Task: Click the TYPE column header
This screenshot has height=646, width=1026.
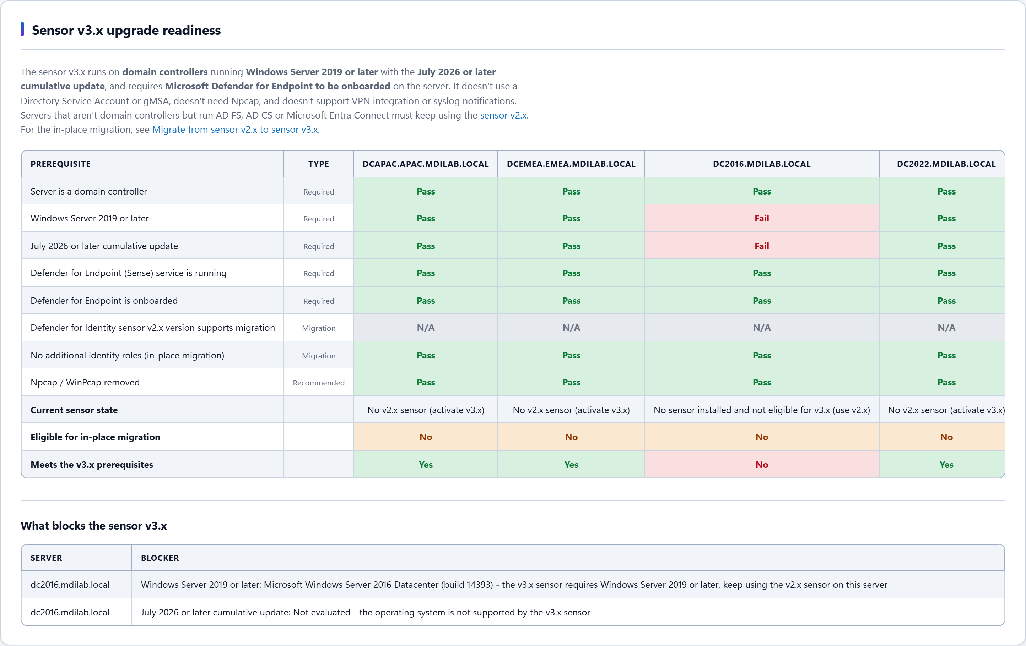Action: click(x=319, y=164)
